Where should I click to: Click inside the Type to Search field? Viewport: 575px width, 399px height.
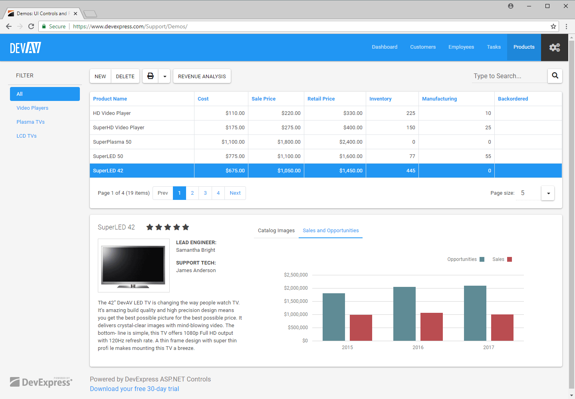507,76
